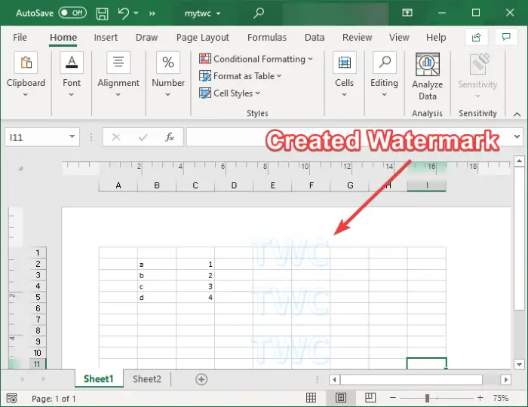528x407 pixels.
Task: Click the Insert Function fx icon
Action: [170, 137]
